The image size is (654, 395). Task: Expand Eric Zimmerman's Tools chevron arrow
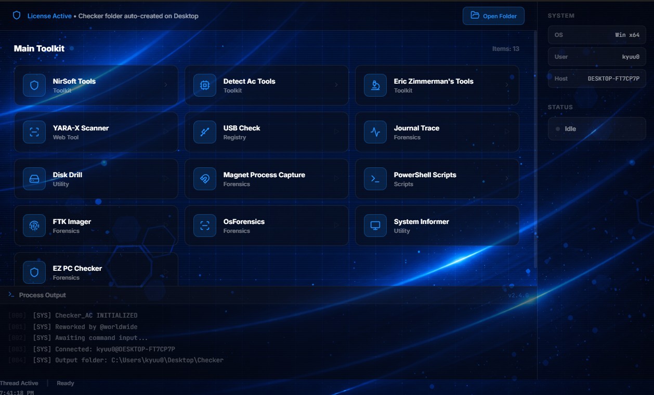(x=507, y=85)
